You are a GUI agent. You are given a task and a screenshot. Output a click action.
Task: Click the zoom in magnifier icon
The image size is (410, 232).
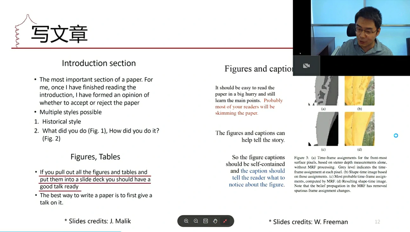186,221
